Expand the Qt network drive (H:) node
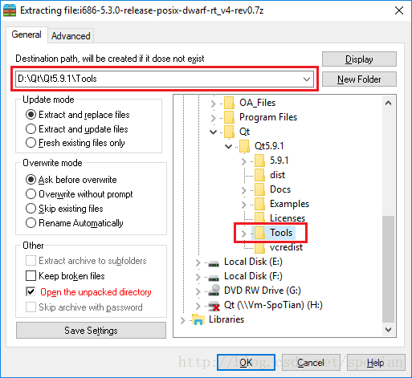Viewport: 412px width, 378px height. [x=198, y=306]
